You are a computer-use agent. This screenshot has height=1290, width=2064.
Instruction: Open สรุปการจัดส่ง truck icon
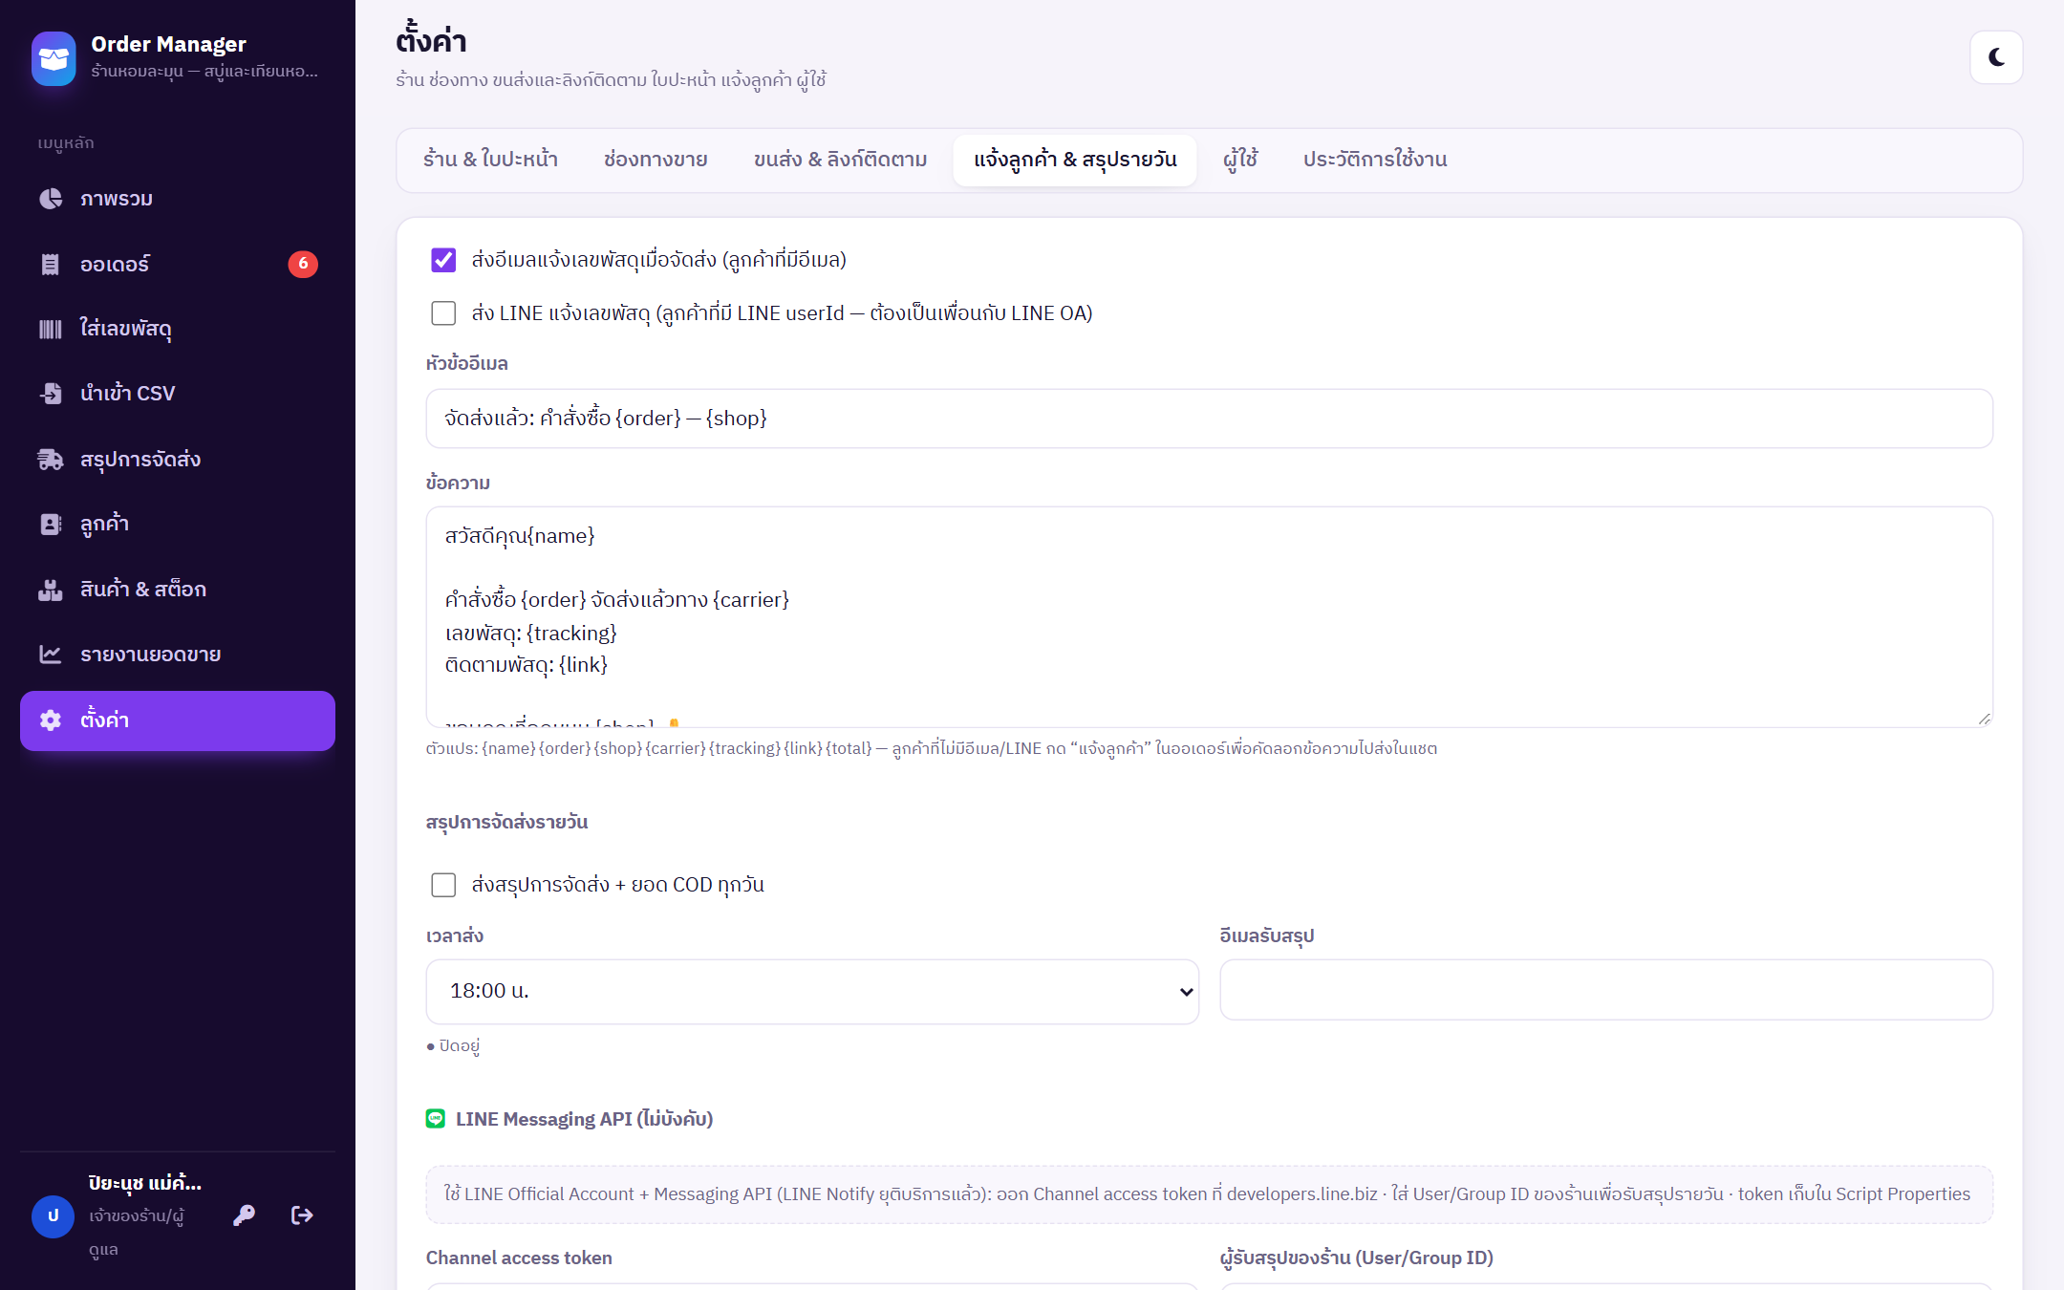[51, 460]
